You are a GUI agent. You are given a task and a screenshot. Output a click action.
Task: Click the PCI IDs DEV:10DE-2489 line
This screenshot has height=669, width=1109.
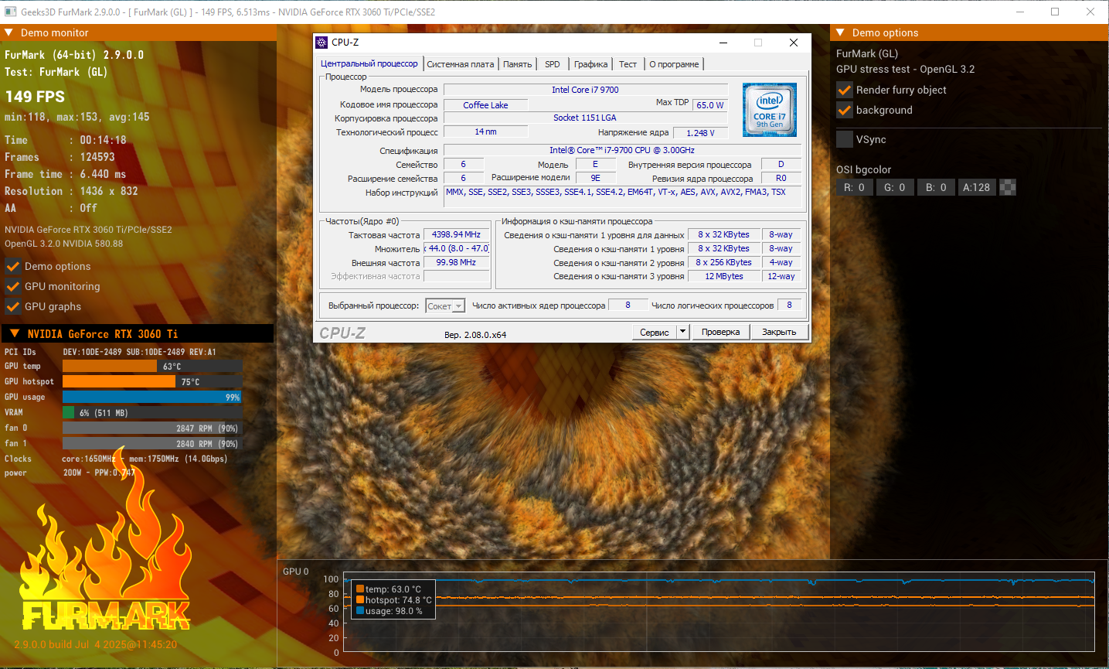click(x=111, y=352)
